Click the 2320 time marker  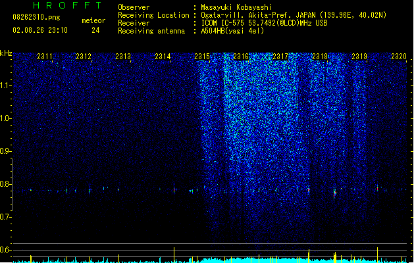[399, 56]
